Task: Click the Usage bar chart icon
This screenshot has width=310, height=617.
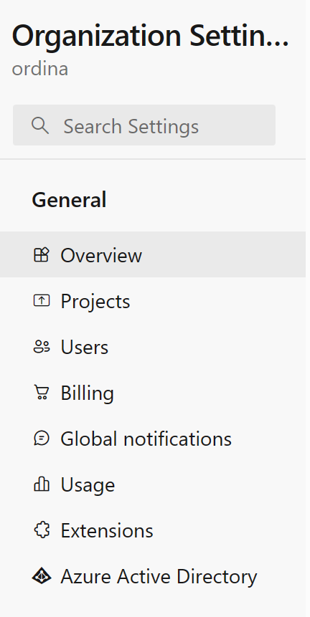Action: tap(42, 484)
